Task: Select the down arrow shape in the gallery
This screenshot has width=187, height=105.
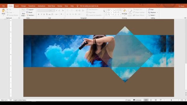Action: pyautogui.click(x=118, y=12)
